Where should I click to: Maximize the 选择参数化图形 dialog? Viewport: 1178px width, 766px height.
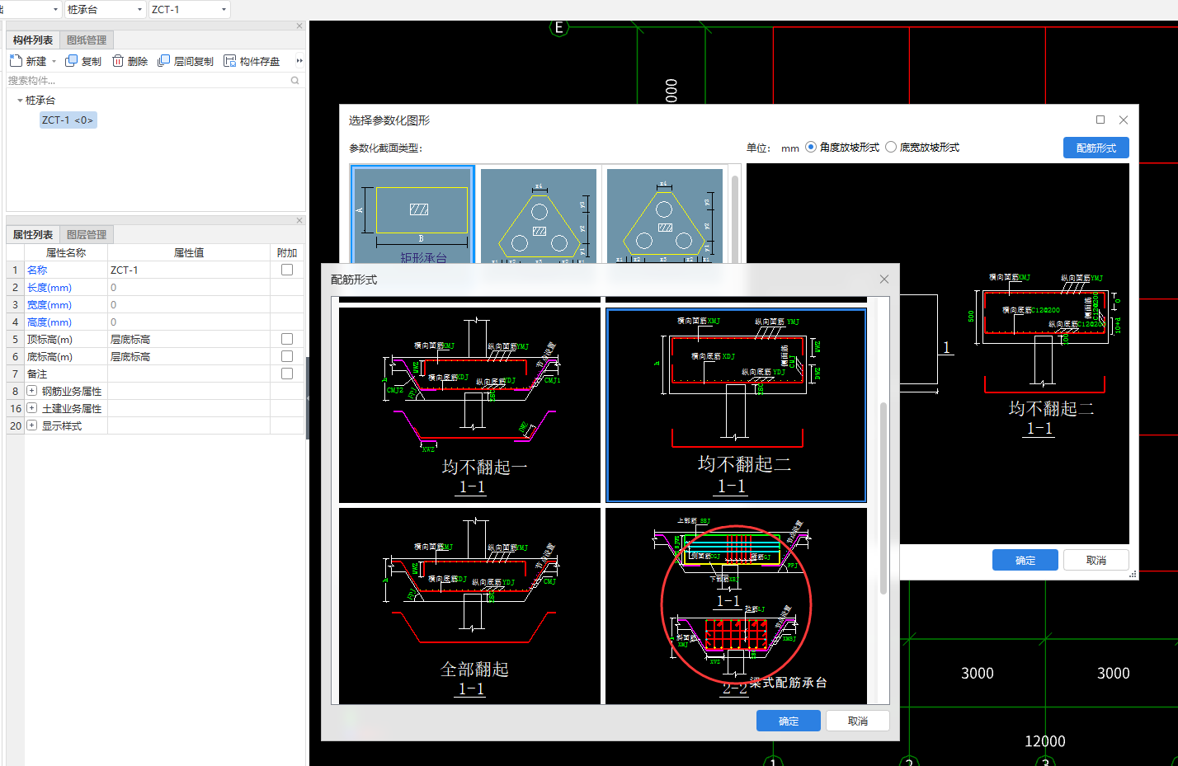[1100, 120]
